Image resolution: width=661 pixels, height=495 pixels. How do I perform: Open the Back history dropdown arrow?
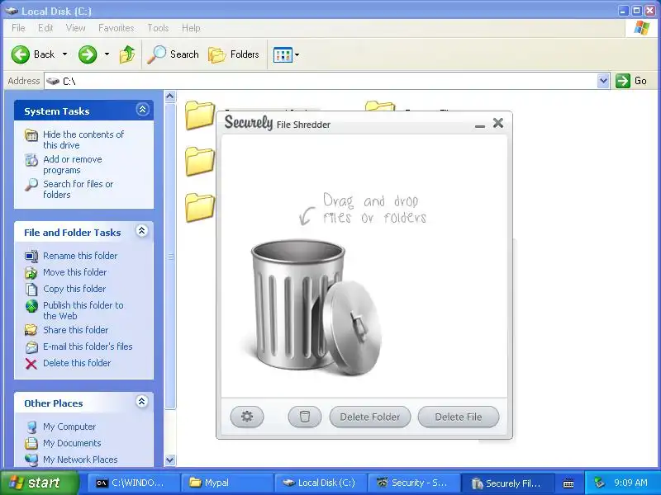pyautogui.click(x=64, y=54)
